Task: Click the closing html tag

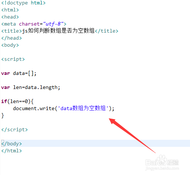Action: pos(12,151)
